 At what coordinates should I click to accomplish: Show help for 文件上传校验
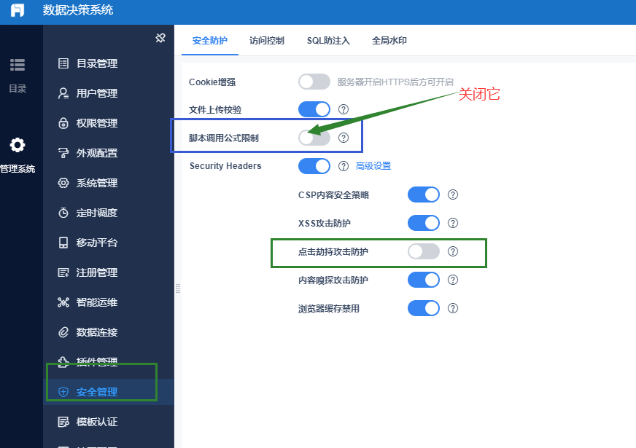point(344,109)
